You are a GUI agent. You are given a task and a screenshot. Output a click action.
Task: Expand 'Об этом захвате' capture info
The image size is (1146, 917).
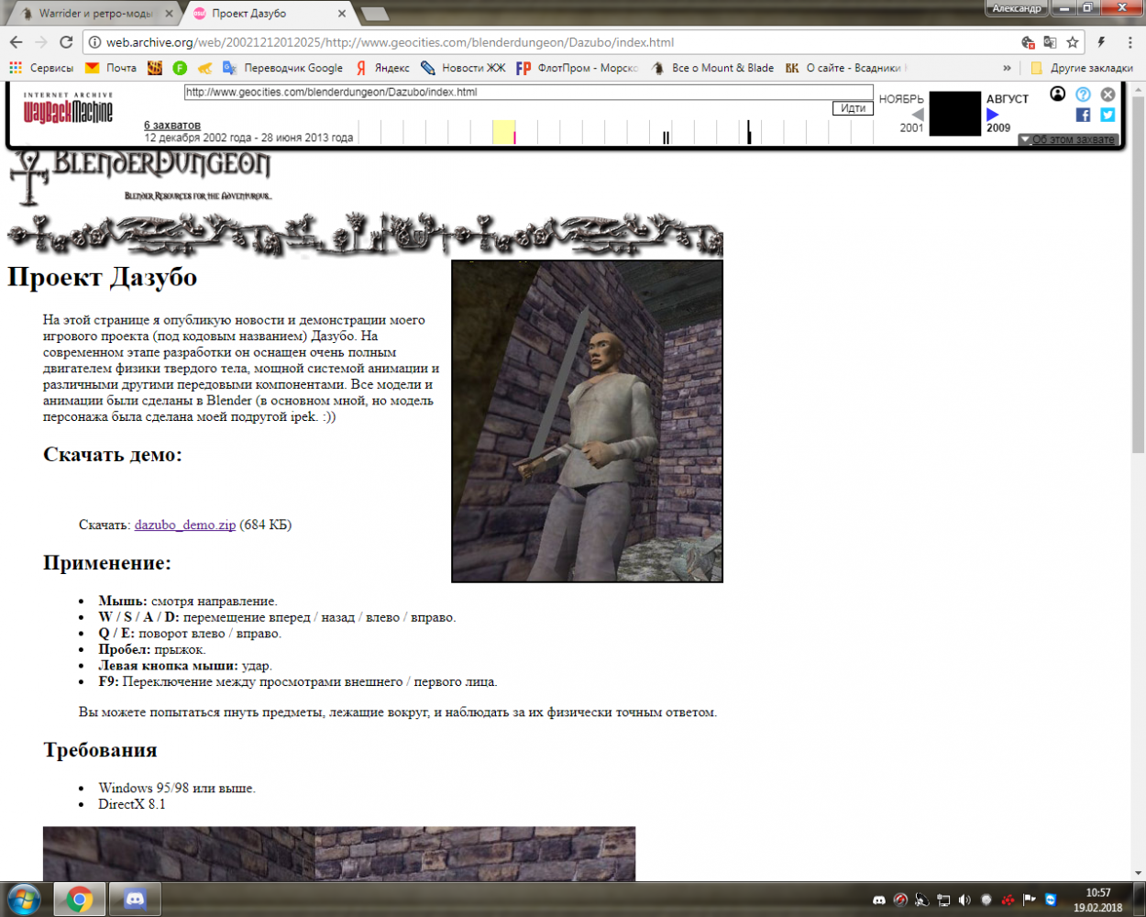(x=1068, y=139)
